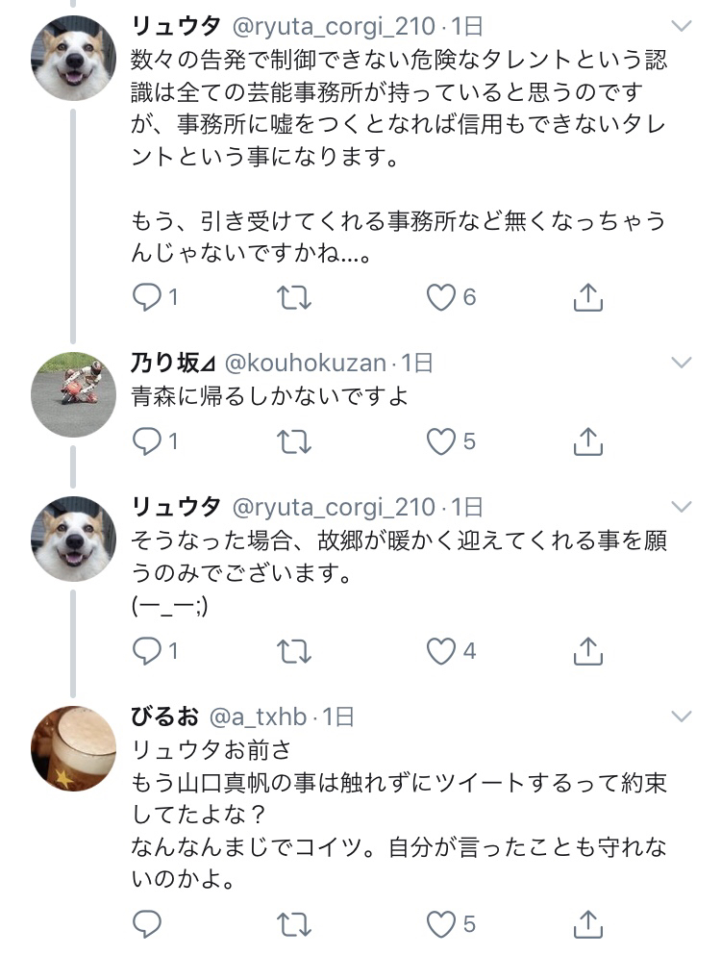Open dropdown menu on first リュウタ tweet
Image resolution: width=721 pixels, height=955 pixels.
coord(681,24)
